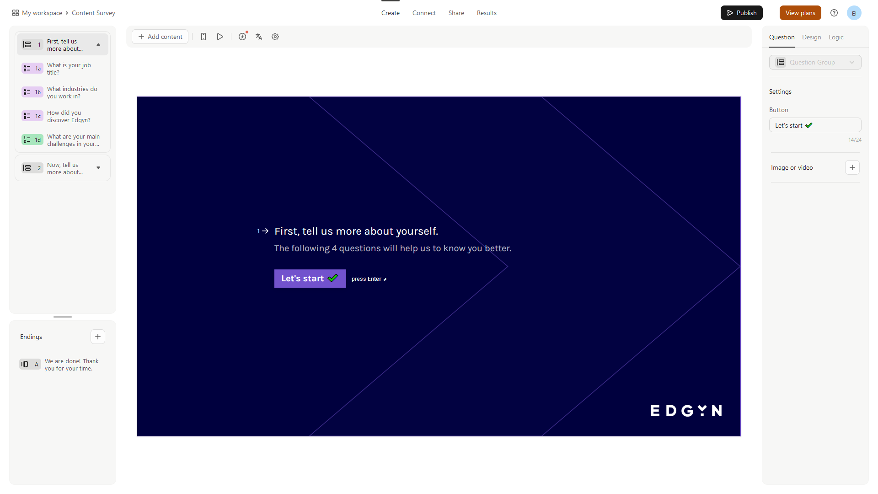Click the workspace grid icon
878x494 pixels.
click(16, 13)
